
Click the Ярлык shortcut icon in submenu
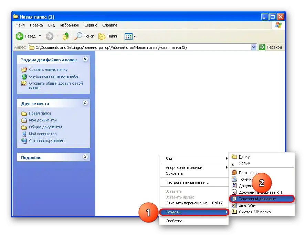(233, 164)
